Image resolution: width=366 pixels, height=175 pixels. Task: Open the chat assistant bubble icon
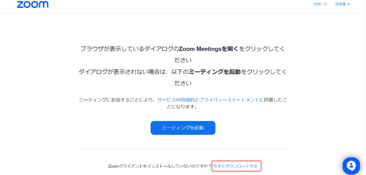[x=351, y=166]
